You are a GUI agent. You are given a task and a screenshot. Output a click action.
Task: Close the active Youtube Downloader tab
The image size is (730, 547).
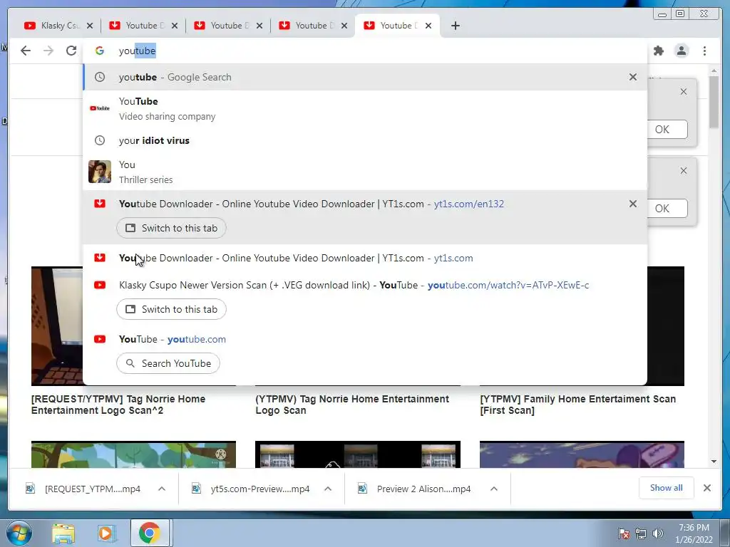click(428, 26)
